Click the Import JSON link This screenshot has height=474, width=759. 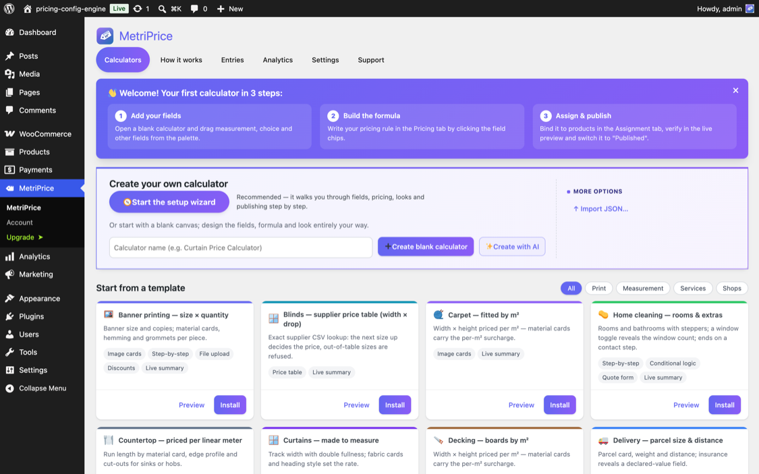[600, 209]
